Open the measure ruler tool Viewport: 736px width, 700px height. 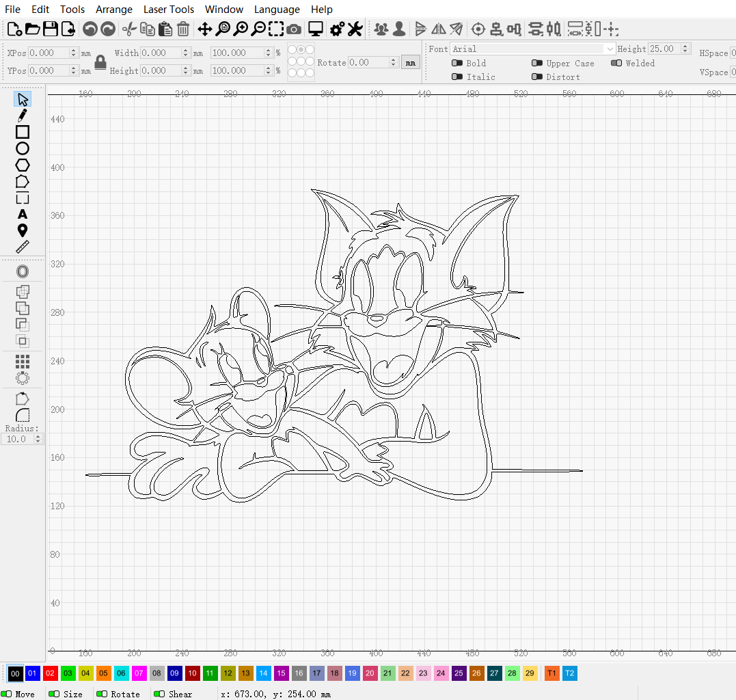[x=23, y=247]
